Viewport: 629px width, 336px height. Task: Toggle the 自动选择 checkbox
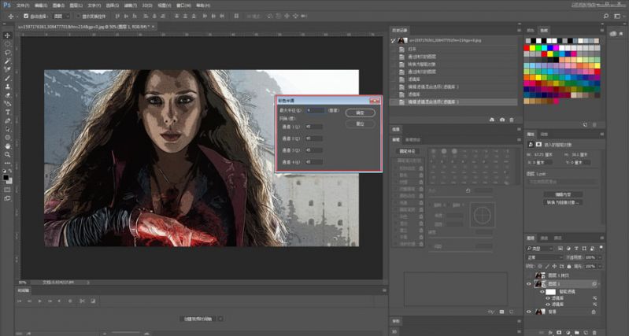click(26, 15)
